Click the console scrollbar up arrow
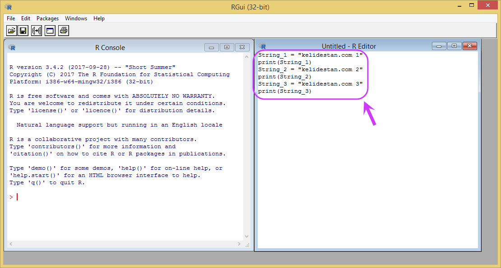This screenshot has width=501, height=268. 247,57
